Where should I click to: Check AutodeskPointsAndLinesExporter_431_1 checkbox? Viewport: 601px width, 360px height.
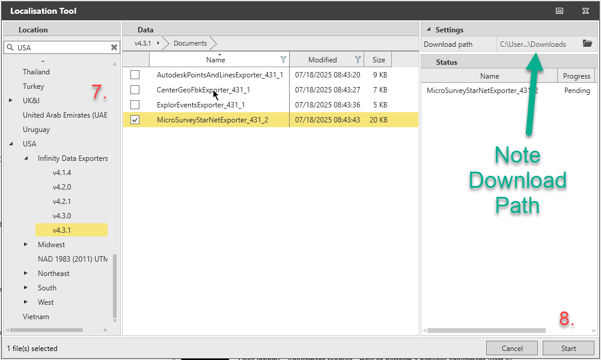(135, 75)
